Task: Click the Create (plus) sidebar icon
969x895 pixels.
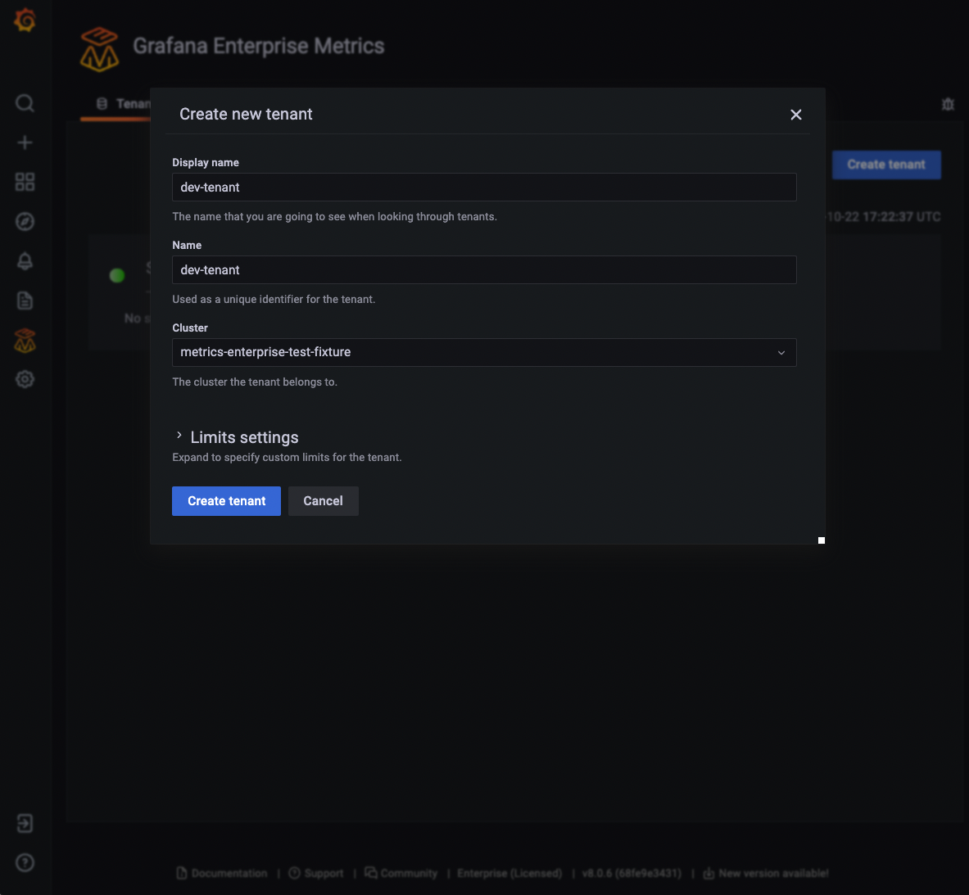Action: [25, 142]
